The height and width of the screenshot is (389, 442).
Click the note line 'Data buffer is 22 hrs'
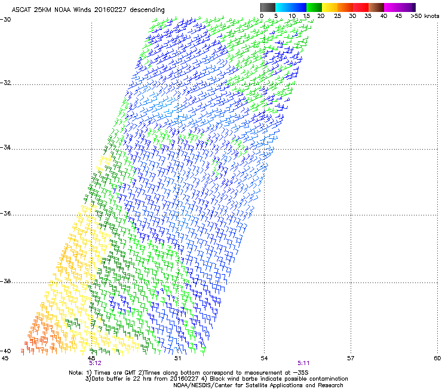pos(216,379)
